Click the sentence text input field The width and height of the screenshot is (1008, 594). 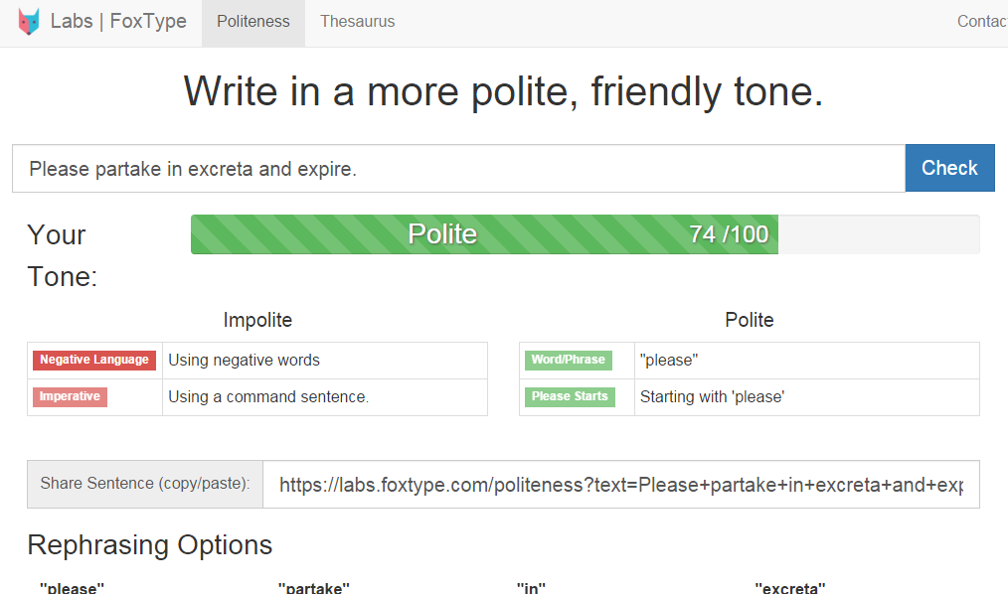(x=458, y=169)
